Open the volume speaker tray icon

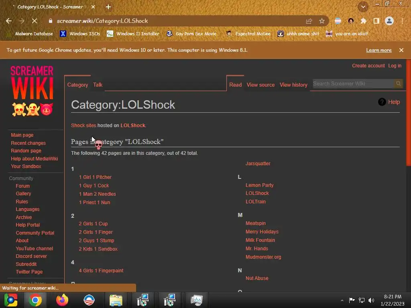pos(371,300)
